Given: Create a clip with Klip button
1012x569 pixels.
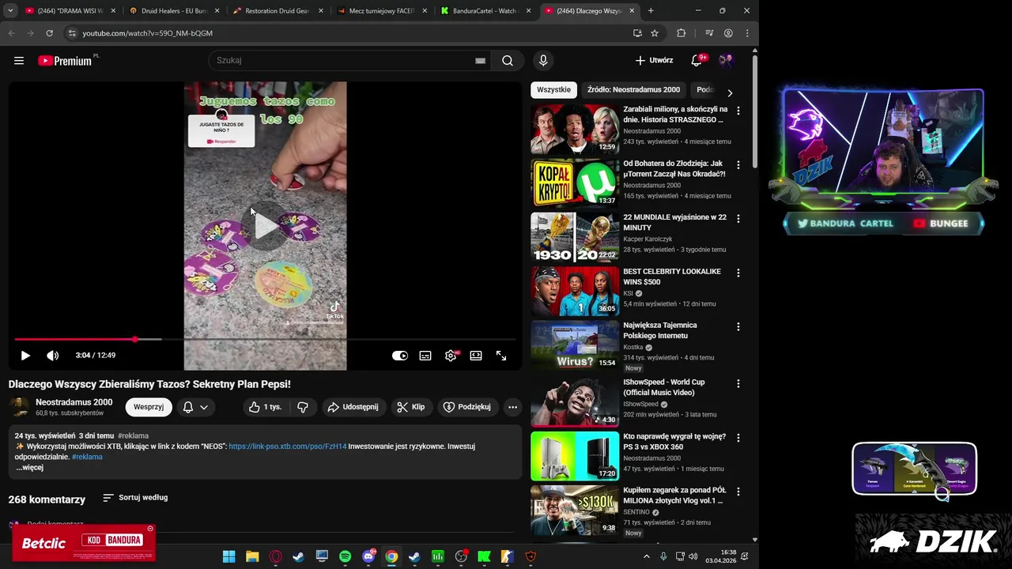Looking at the screenshot, I should 411,407.
